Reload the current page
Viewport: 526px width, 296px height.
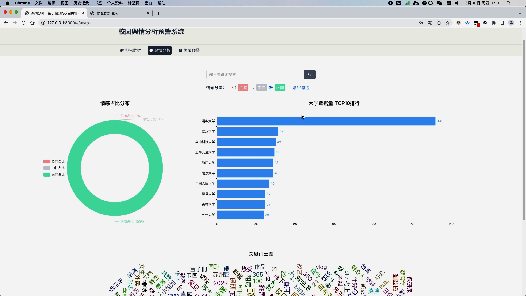[24, 23]
